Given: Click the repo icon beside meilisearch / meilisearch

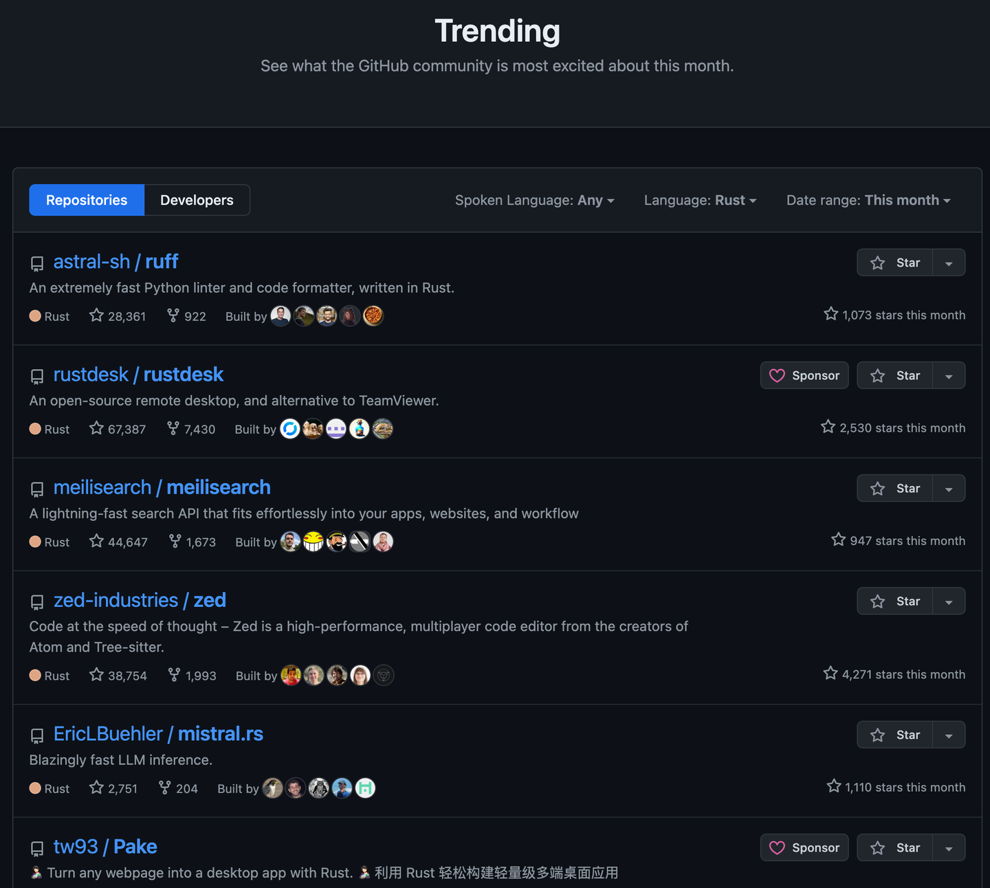Looking at the screenshot, I should pyautogui.click(x=37, y=489).
